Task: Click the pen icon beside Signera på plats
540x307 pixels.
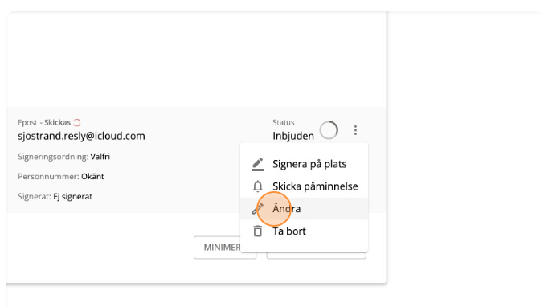Action: pyautogui.click(x=258, y=164)
